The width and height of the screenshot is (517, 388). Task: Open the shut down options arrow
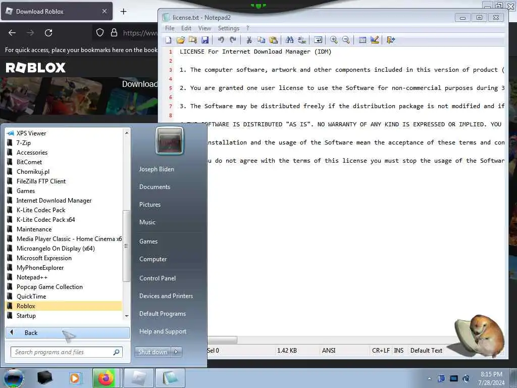pyautogui.click(x=176, y=352)
